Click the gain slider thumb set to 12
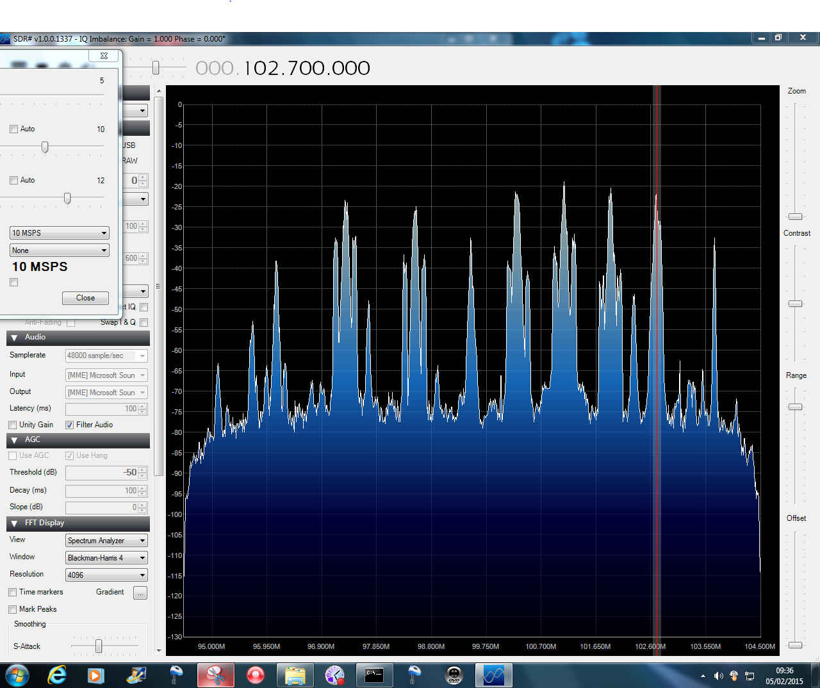 (67, 199)
